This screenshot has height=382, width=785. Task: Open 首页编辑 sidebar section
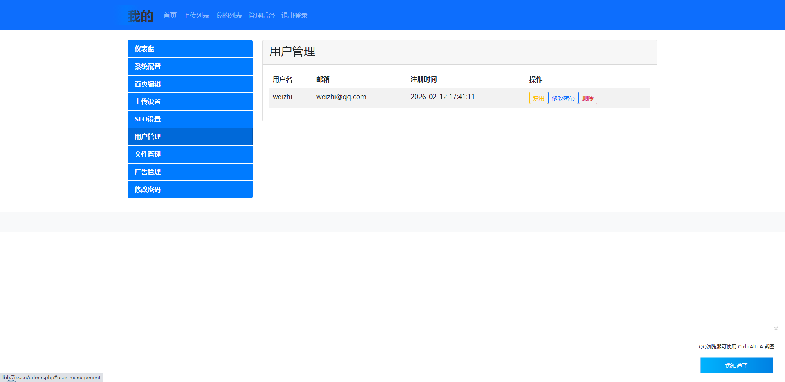click(190, 84)
